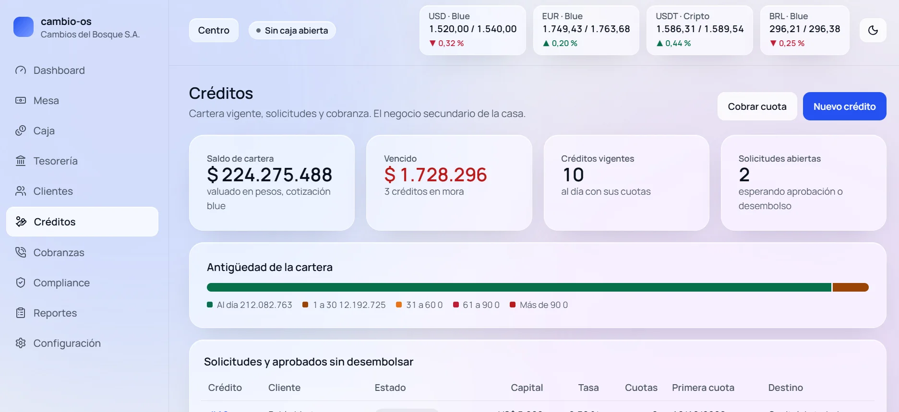The height and width of the screenshot is (412, 899).
Task: Create a credit with Nuevo crédito
Action: click(x=844, y=106)
